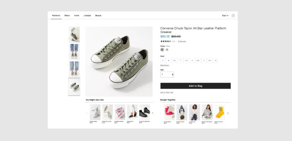Open the Men's menu
Image resolution: width=292 pixels, height=141 pixels.
click(x=67, y=16)
